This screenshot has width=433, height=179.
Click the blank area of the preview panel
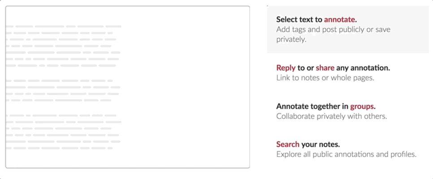point(185,87)
